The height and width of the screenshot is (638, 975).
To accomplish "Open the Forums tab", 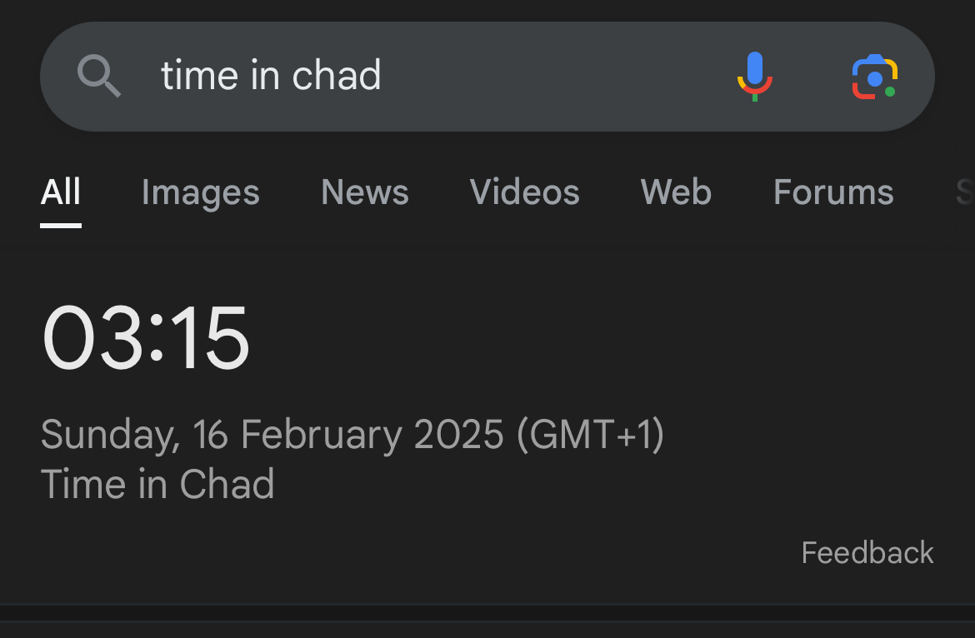I will pyautogui.click(x=833, y=192).
